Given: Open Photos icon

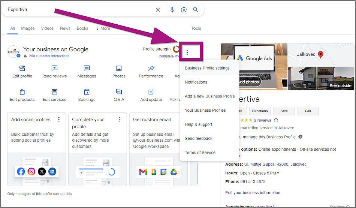Looking at the screenshot, I should (119, 68).
